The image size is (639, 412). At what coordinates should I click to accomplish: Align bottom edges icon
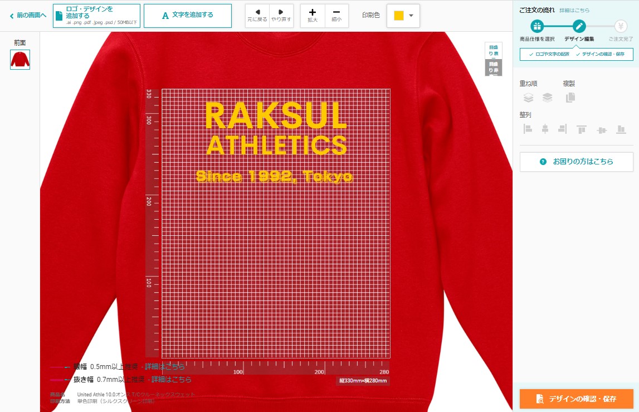pyautogui.click(x=621, y=129)
